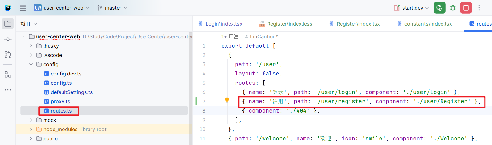Collapse the config folder
This screenshot has width=492, height=145.
[x=31, y=64]
